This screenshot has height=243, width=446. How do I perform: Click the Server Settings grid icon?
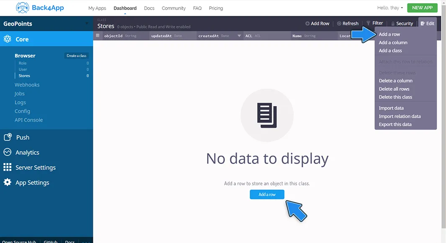8,167
